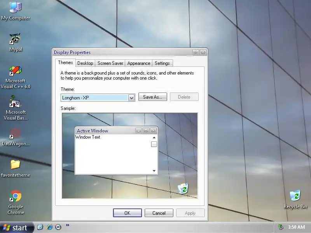Click the 'Window Text' sample text
Screen dimensions: 311x233
point(88,137)
